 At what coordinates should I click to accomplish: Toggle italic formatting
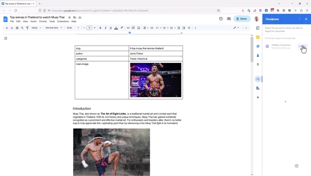pyautogui.click(x=105, y=28)
